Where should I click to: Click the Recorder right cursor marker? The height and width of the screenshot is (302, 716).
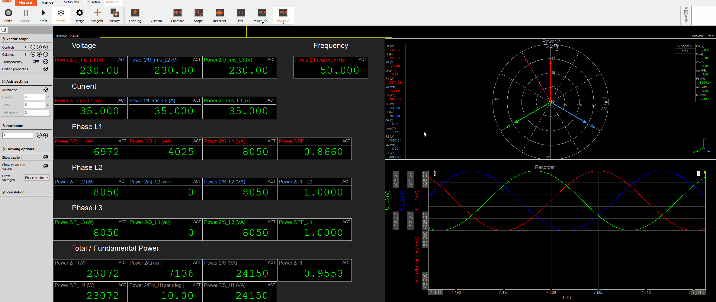pos(698,173)
